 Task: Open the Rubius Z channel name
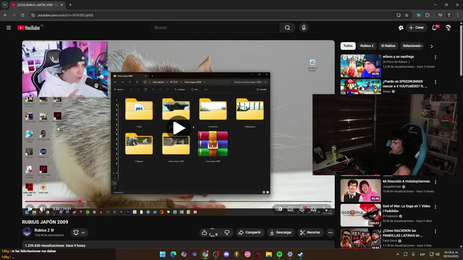coord(42,230)
